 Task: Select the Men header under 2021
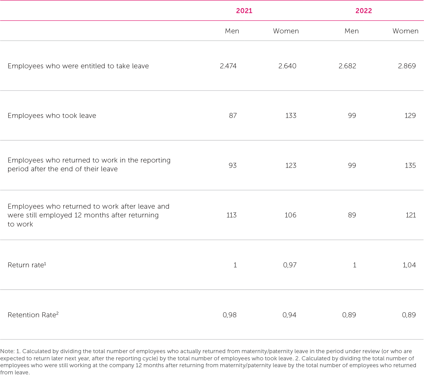(232, 31)
